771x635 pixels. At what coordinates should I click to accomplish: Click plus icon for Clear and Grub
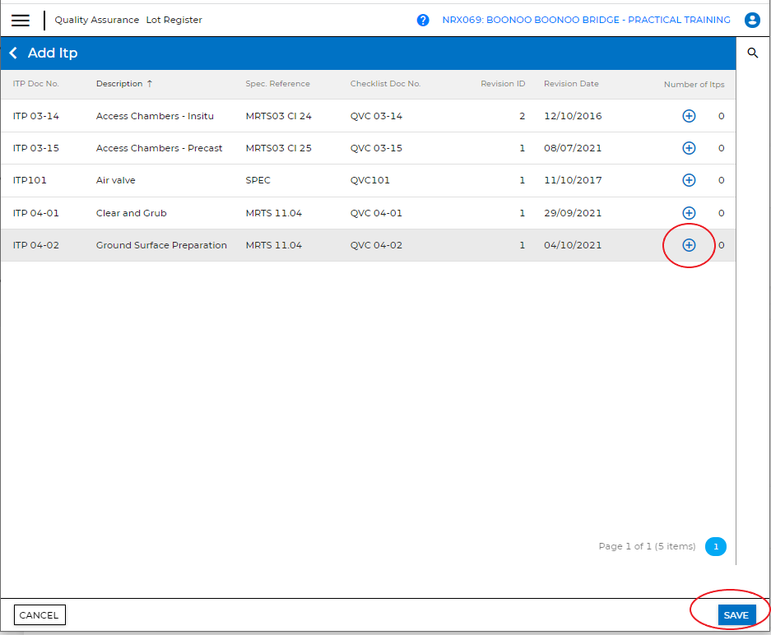[689, 213]
